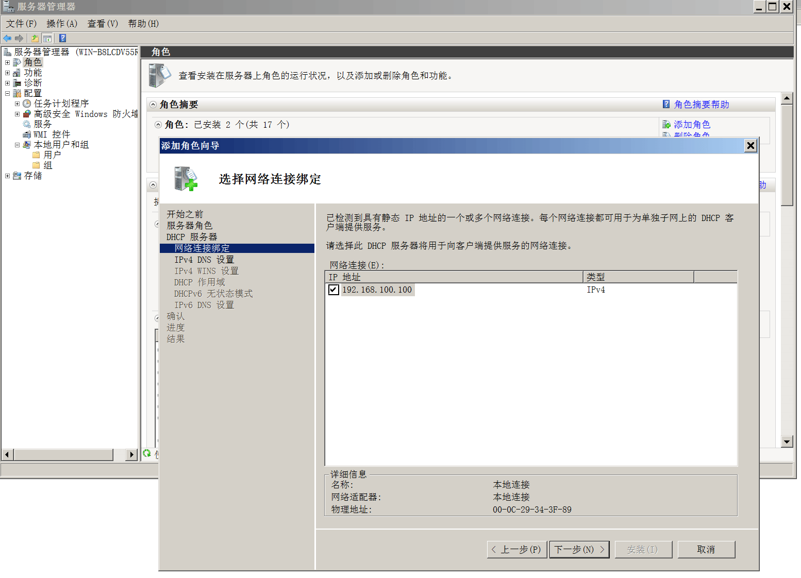Select the 诊断 node icon in tree

(x=17, y=83)
